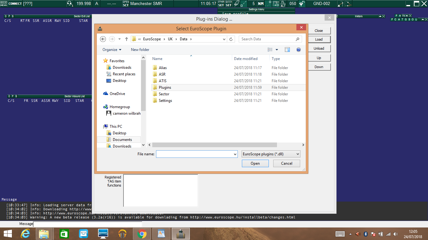
Task: Click the back navigation arrow
Action: [103, 39]
